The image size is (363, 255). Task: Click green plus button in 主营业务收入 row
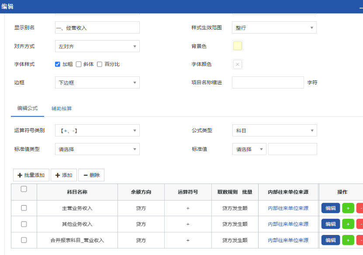pyautogui.click(x=348, y=208)
